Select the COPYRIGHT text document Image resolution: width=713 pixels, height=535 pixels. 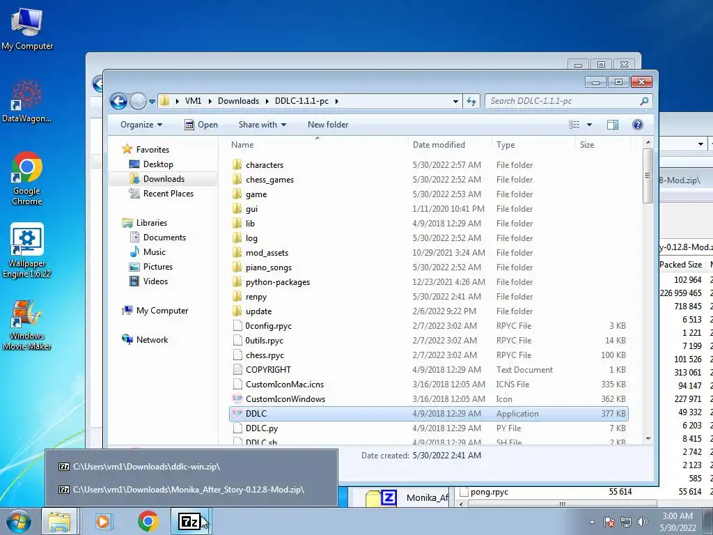coord(268,370)
